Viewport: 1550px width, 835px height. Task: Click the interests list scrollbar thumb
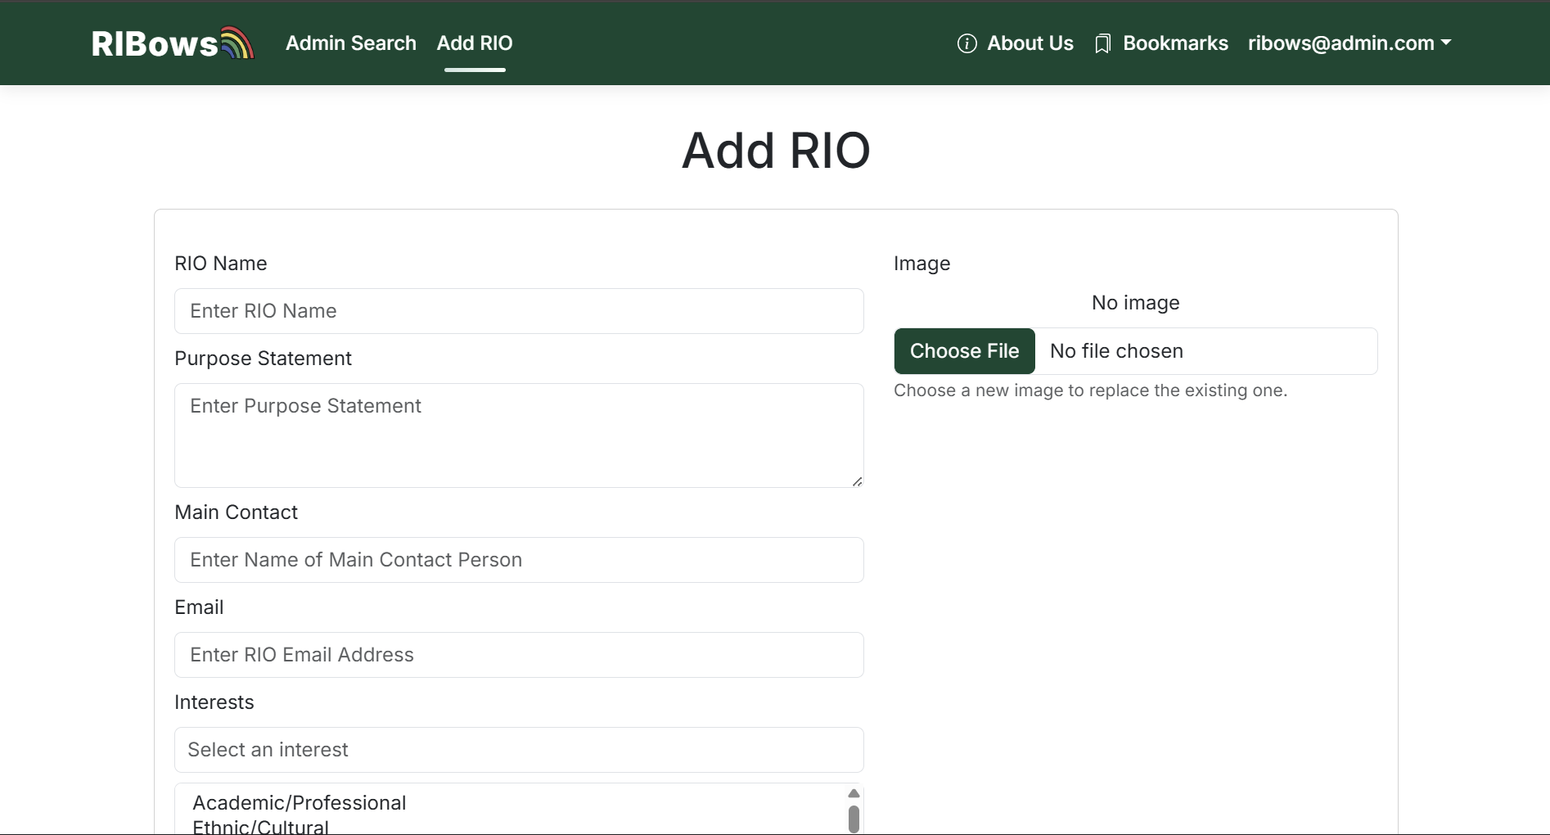click(854, 819)
